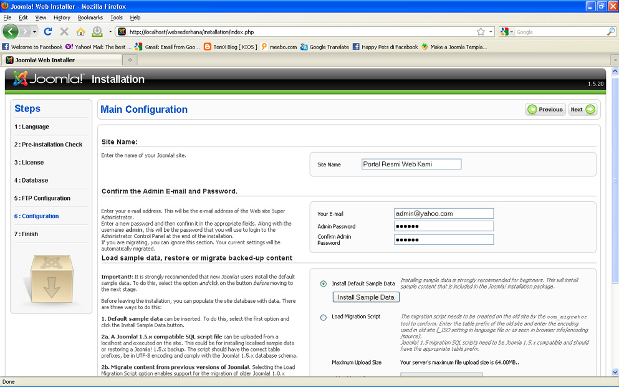Select Load Migration Script radio button
This screenshot has height=387, width=619.
click(324, 317)
